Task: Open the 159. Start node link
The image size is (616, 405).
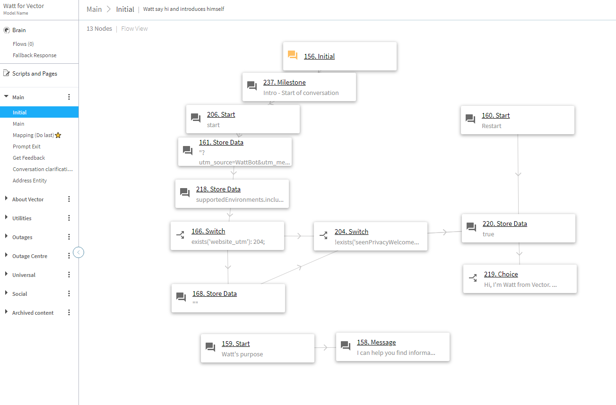Action: (x=236, y=344)
